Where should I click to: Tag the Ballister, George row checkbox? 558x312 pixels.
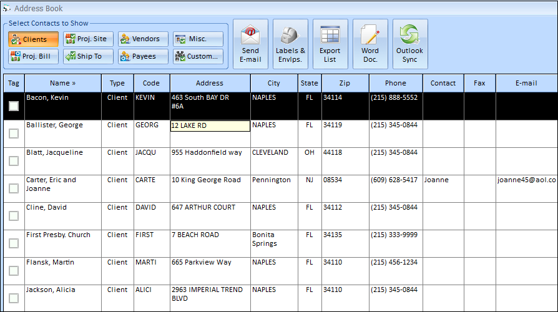coord(14,134)
